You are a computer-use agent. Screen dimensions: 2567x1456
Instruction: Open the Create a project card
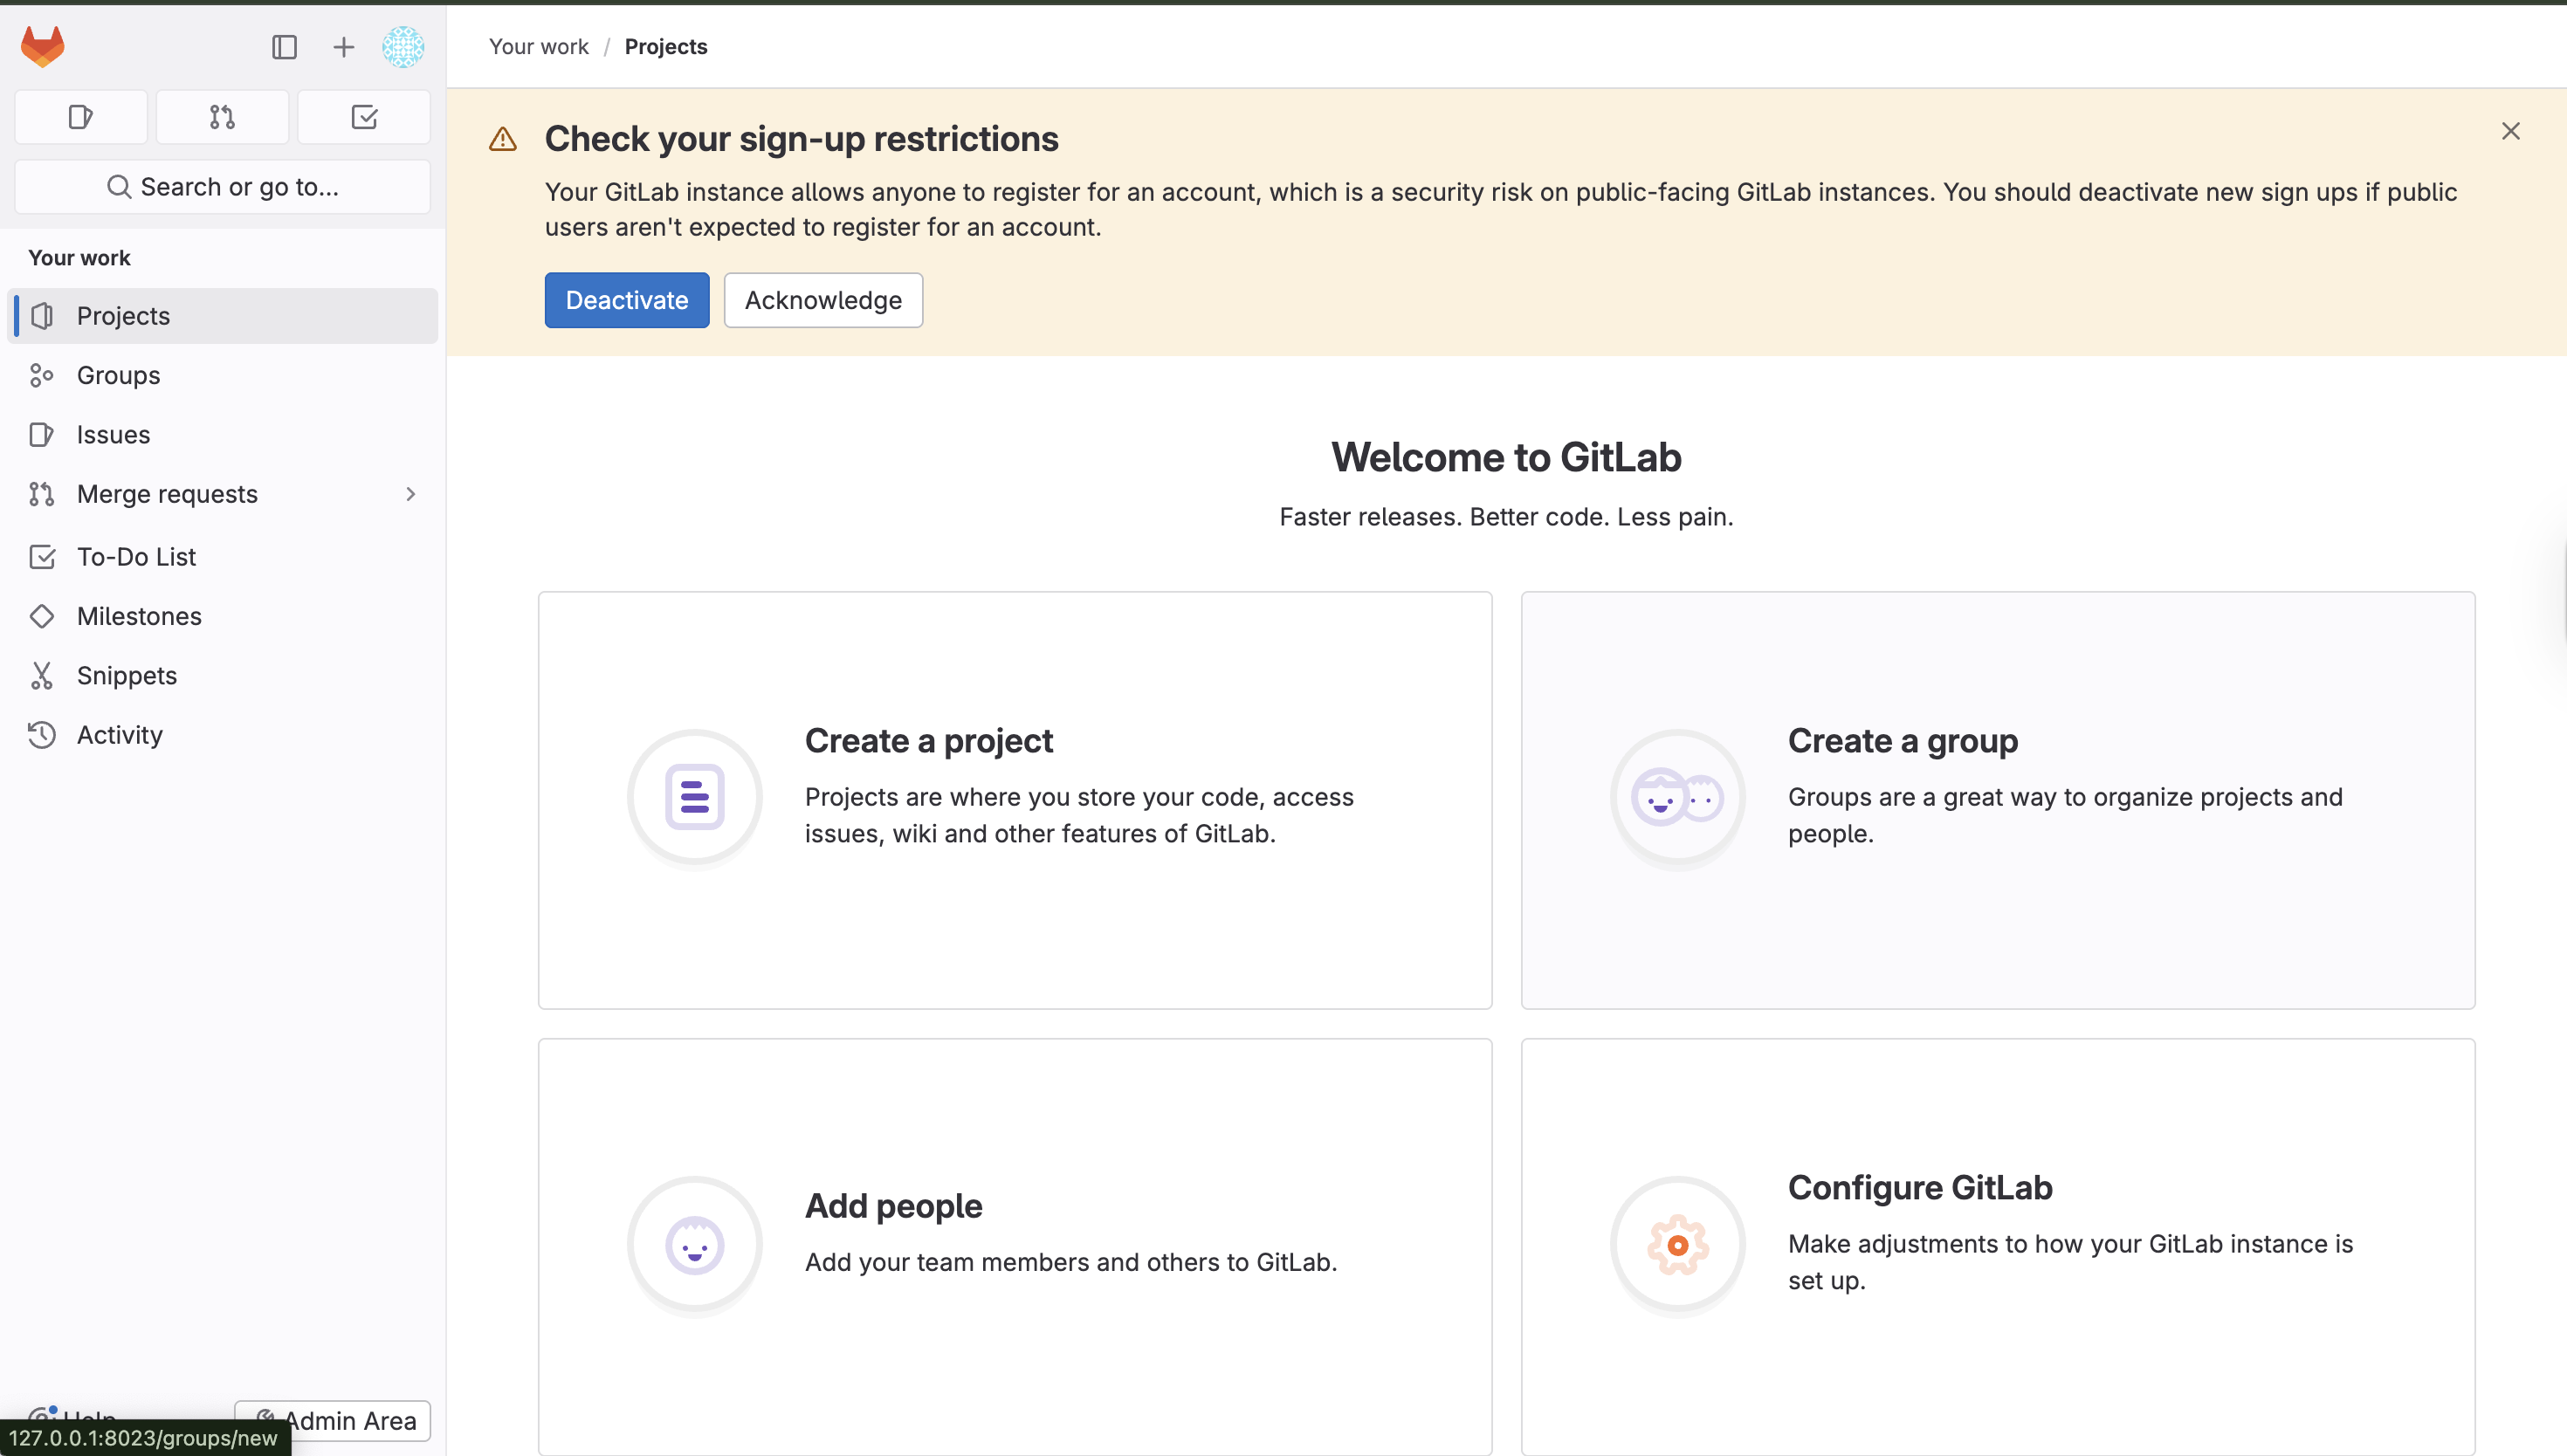click(x=1015, y=800)
